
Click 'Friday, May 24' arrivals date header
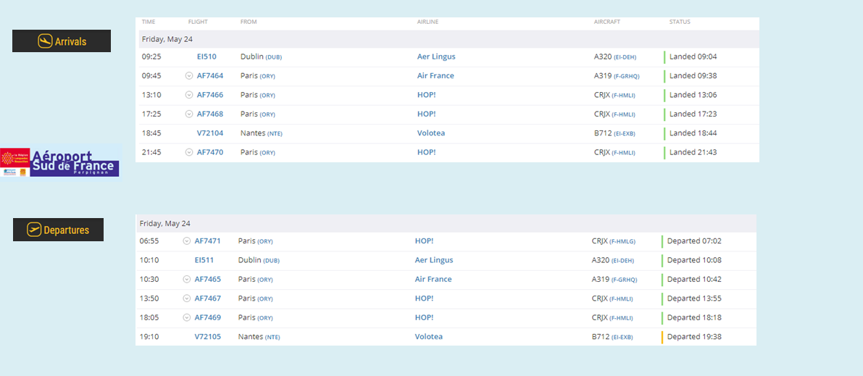167,39
